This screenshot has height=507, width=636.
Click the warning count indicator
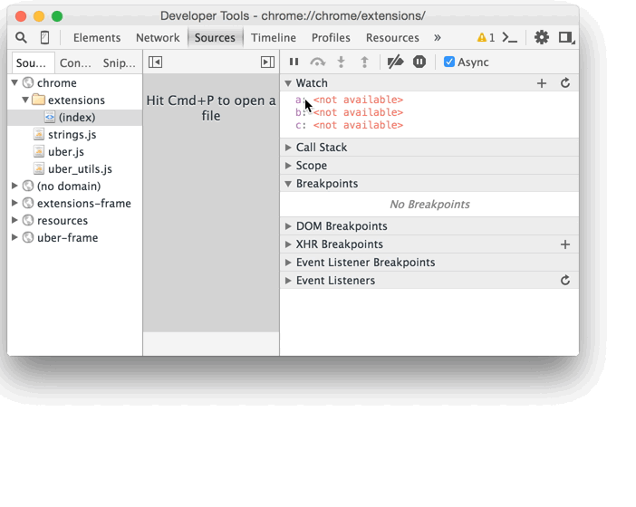point(486,38)
